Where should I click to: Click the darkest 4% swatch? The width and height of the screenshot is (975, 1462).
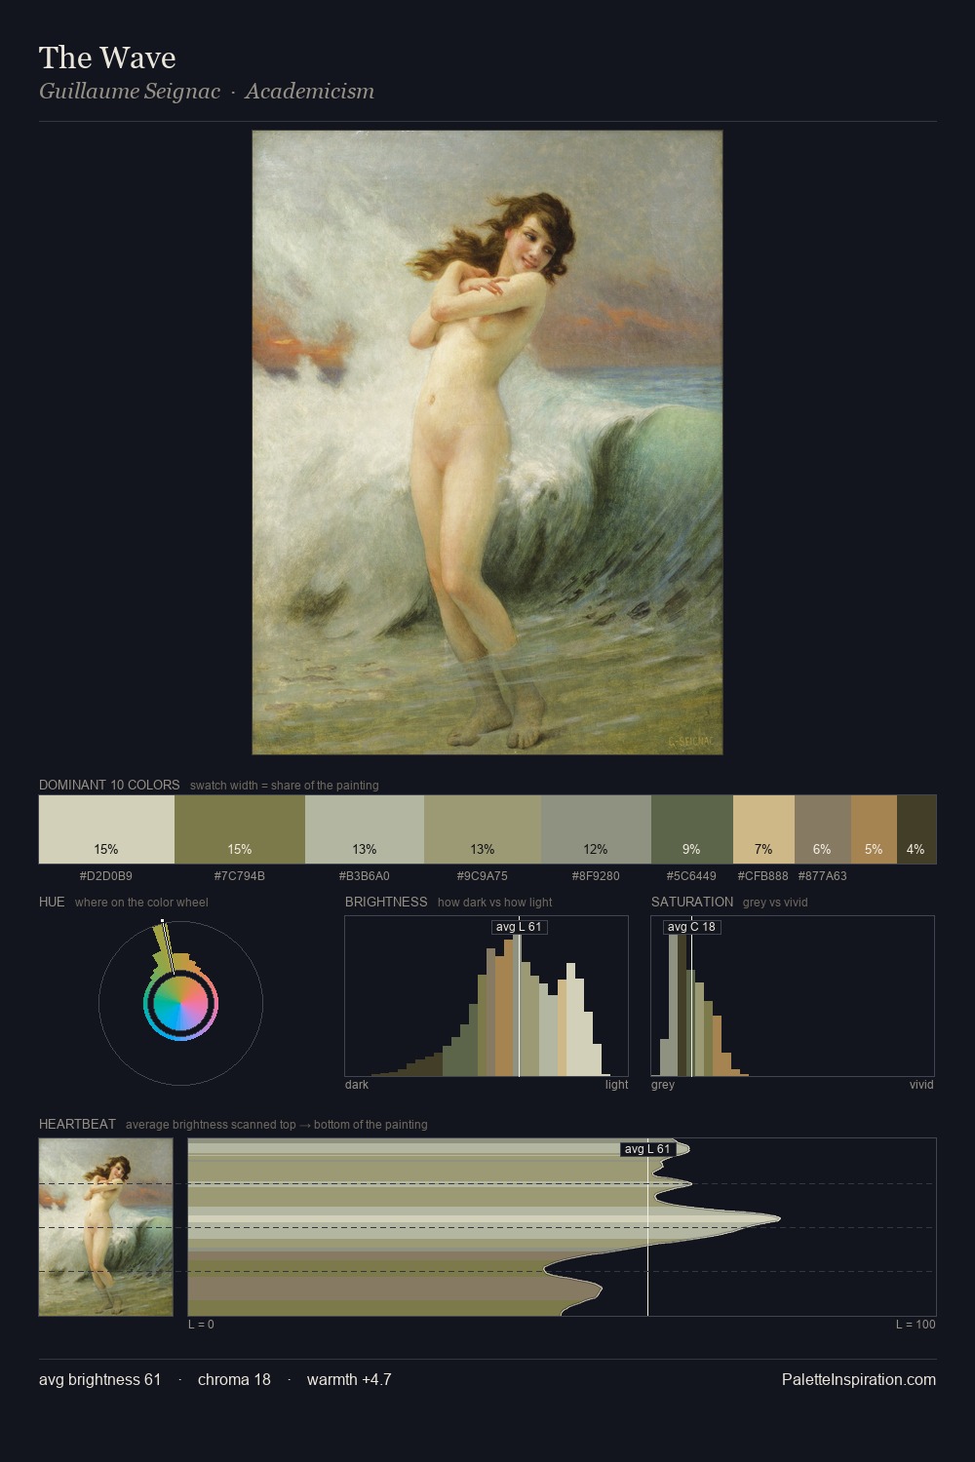(916, 829)
